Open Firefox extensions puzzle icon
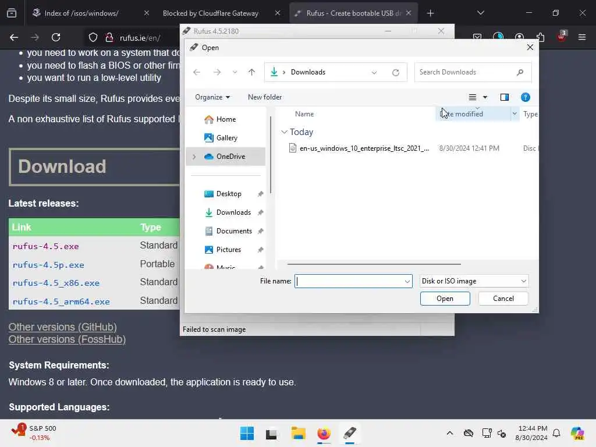 pos(540,37)
